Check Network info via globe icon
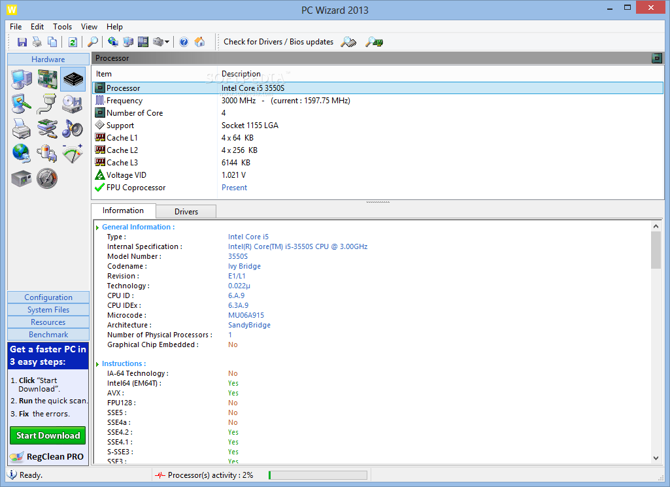The height and width of the screenshot is (487, 670). (20, 153)
